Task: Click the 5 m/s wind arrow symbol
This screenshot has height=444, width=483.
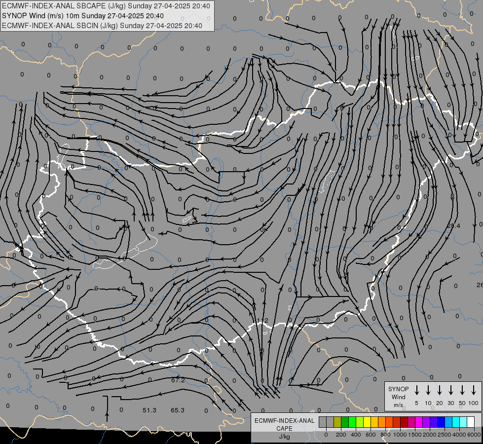Action: (x=416, y=390)
